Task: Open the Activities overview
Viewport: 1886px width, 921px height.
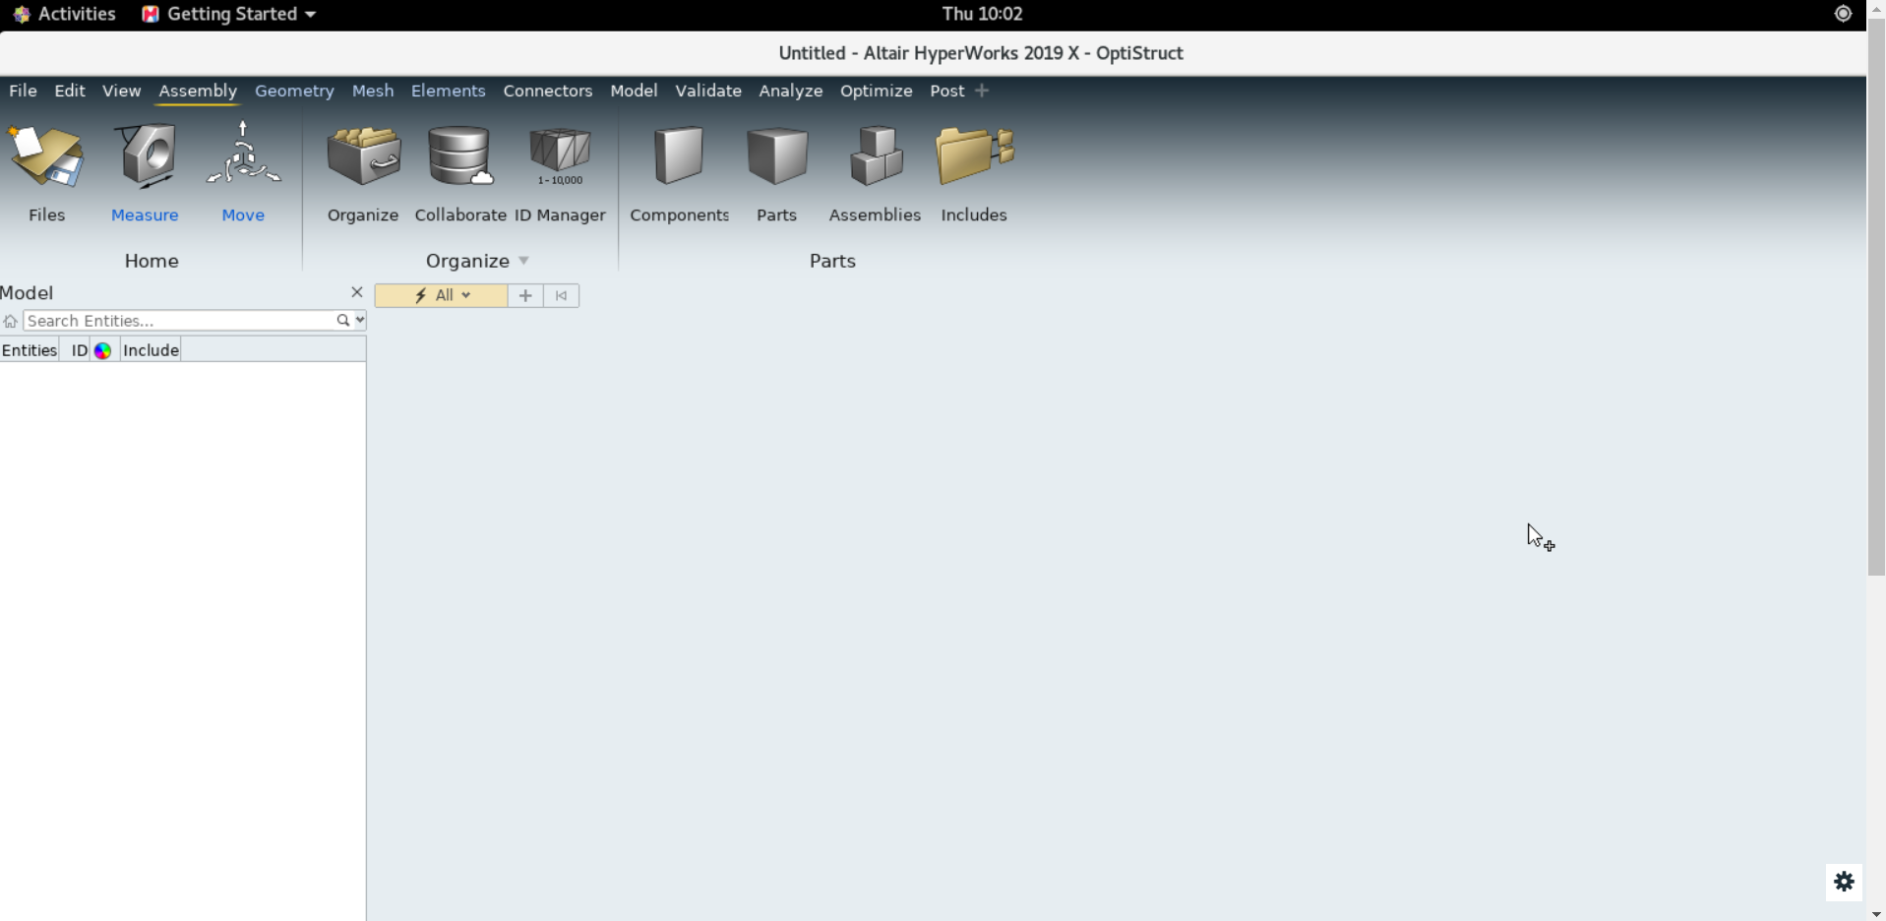Action: pyautogui.click(x=65, y=14)
